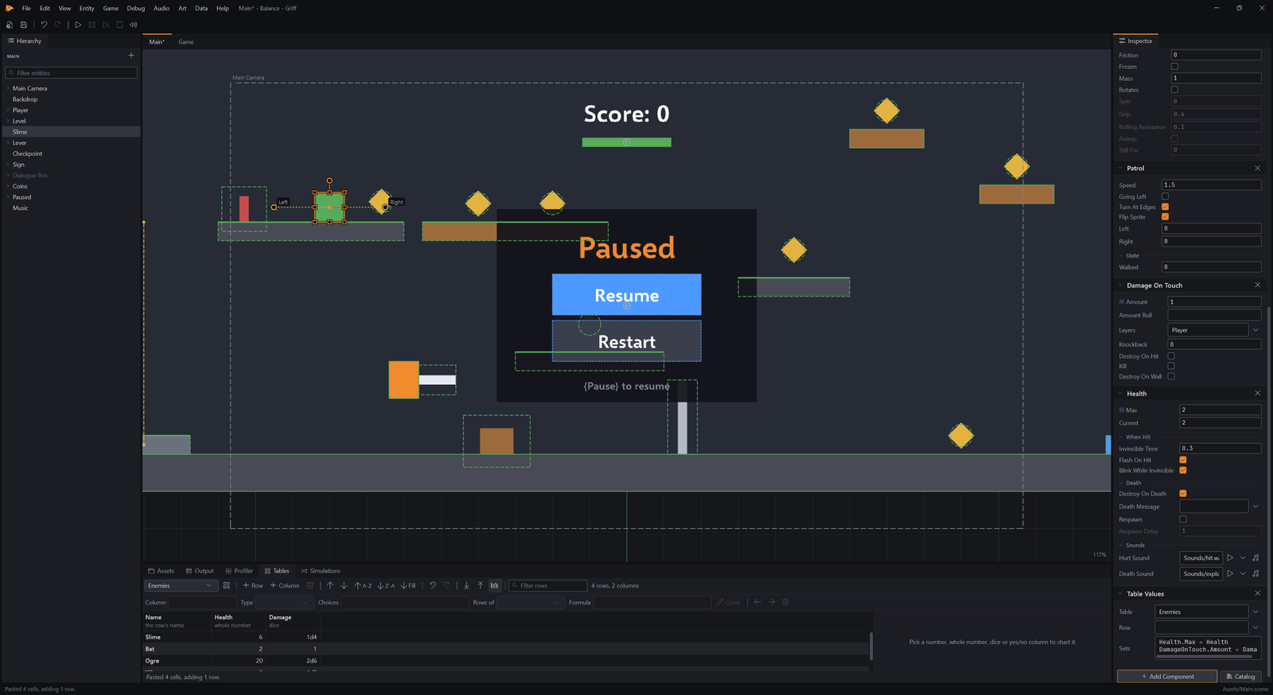Image resolution: width=1273 pixels, height=695 pixels.
Task: Click the chart column icon beside Filter rows
Action: (x=494, y=585)
